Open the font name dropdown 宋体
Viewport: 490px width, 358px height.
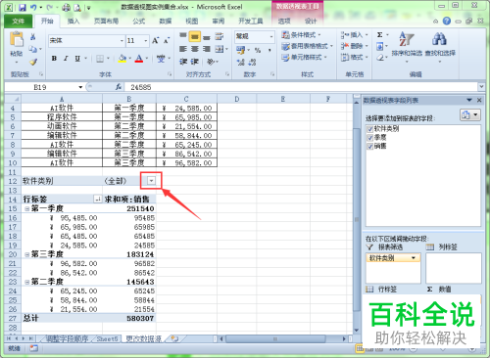coord(122,41)
